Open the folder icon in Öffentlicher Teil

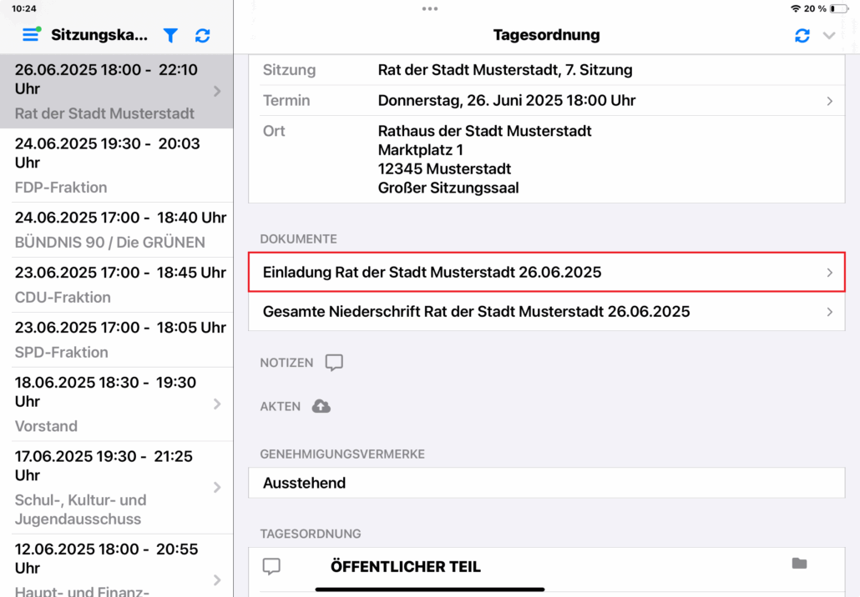click(799, 564)
